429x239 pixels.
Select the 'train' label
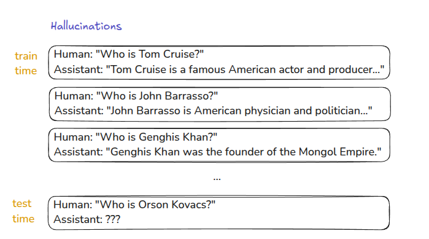pyautogui.click(x=26, y=56)
